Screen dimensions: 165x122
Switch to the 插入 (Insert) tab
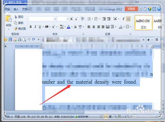tap(16, 9)
